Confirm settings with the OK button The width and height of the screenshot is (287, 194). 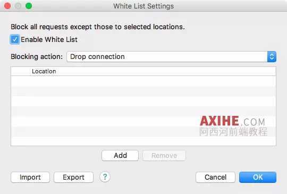(x=258, y=177)
